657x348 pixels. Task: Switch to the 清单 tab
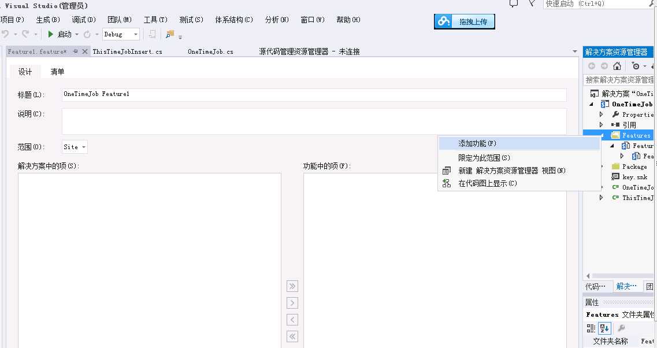pos(57,72)
